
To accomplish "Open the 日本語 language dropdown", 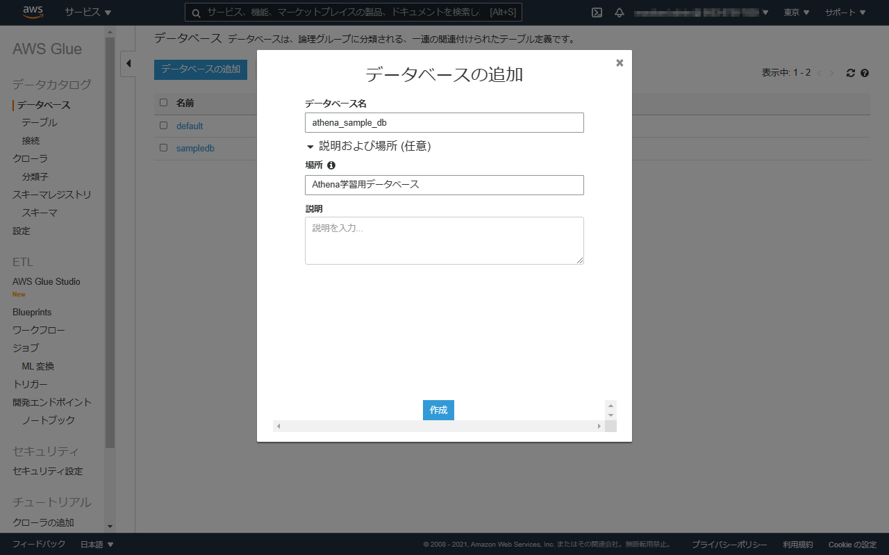I will [x=97, y=545].
